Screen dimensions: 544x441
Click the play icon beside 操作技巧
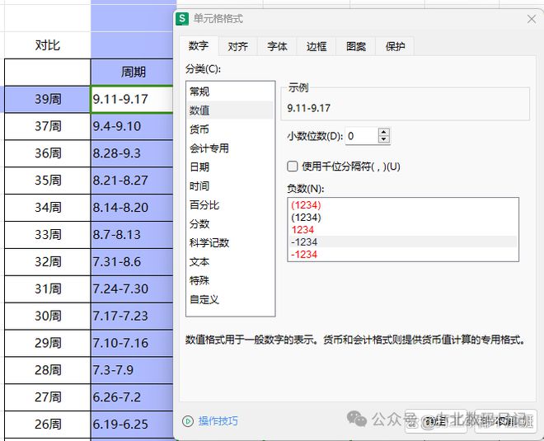[x=188, y=421]
